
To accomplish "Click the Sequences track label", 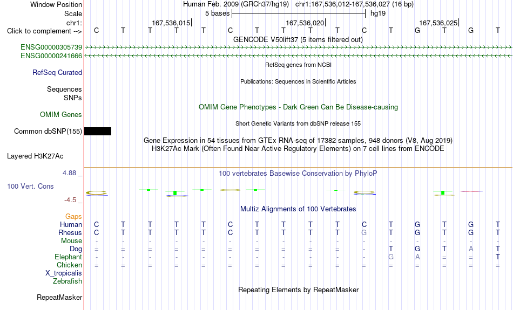I will tap(64, 89).
